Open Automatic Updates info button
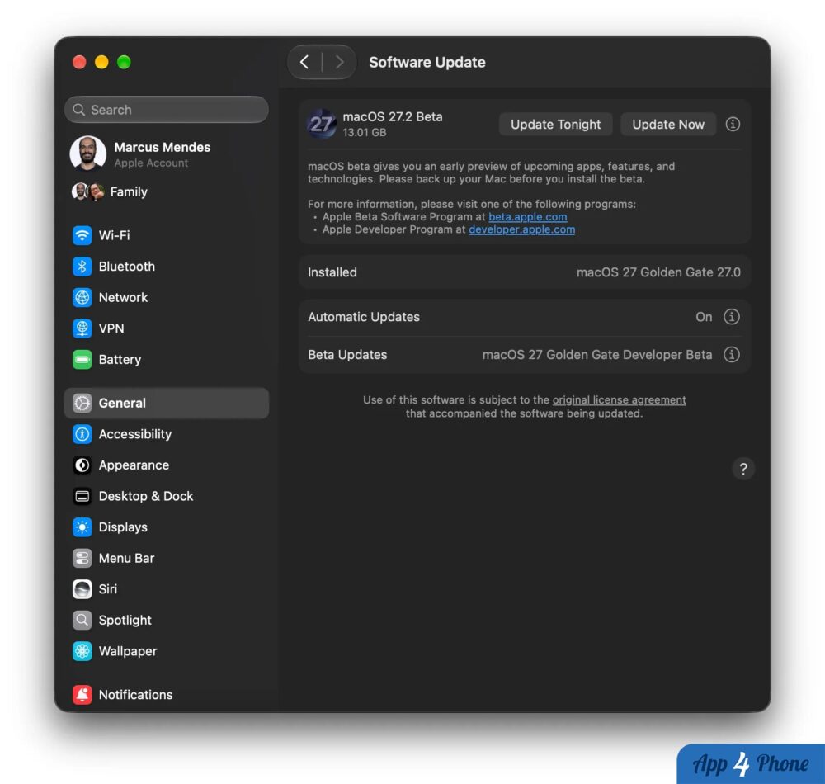825x784 pixels. (x=731, y=317)
